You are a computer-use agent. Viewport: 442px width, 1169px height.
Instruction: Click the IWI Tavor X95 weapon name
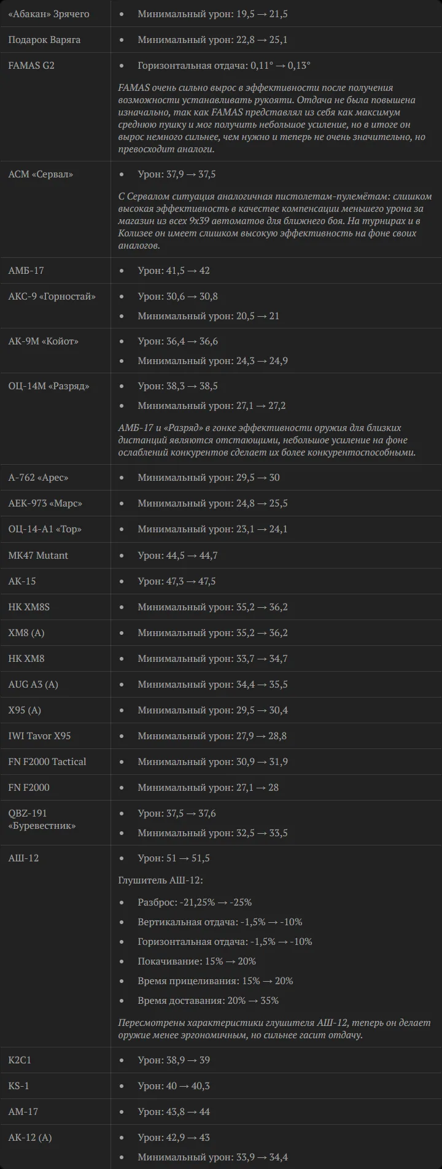pyautogui.click(x=39, y=736)
